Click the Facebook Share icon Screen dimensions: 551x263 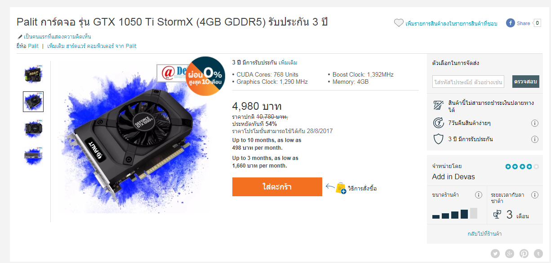[511, 23]
